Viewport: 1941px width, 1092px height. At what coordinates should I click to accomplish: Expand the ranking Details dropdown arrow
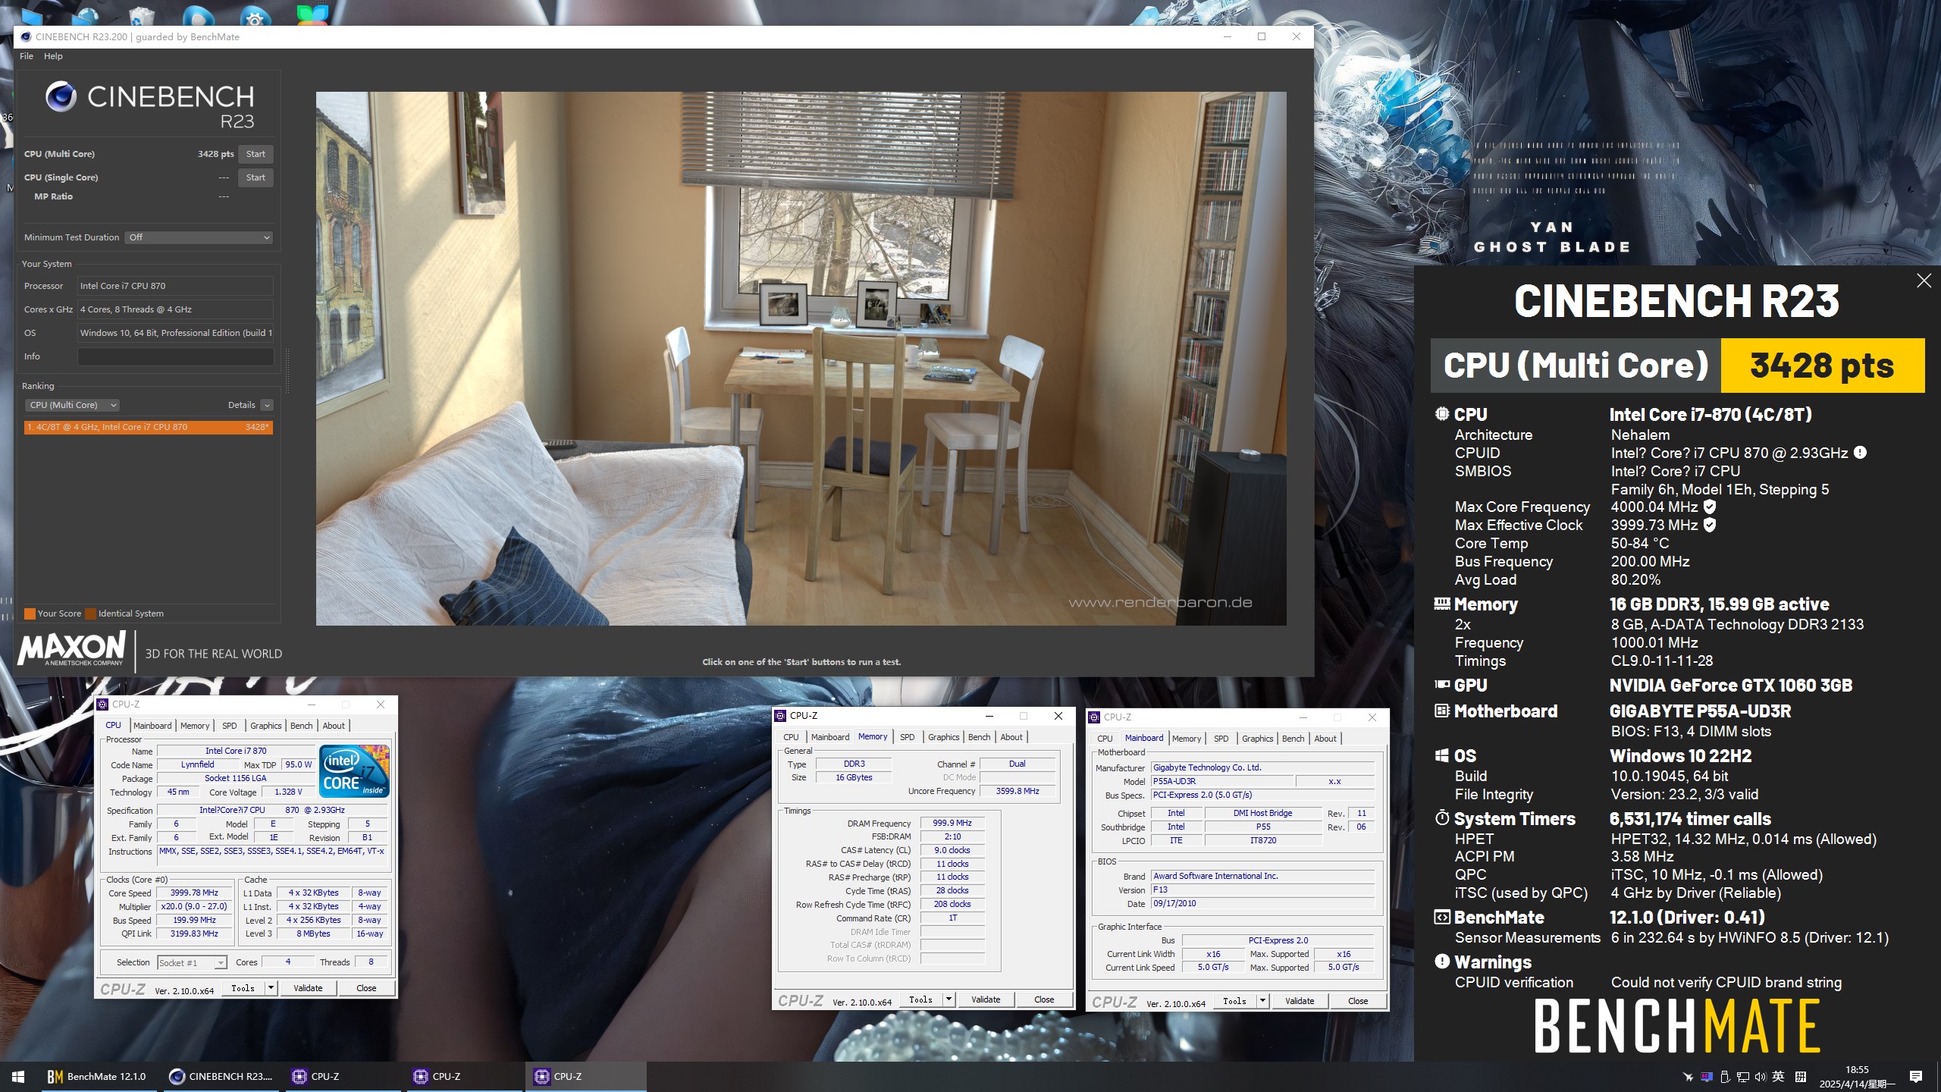click(x=267, y=405)
